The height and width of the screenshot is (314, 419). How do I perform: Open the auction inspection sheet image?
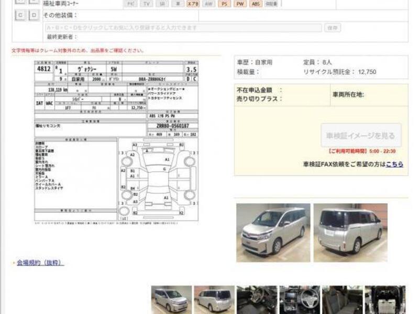(116, 141)
